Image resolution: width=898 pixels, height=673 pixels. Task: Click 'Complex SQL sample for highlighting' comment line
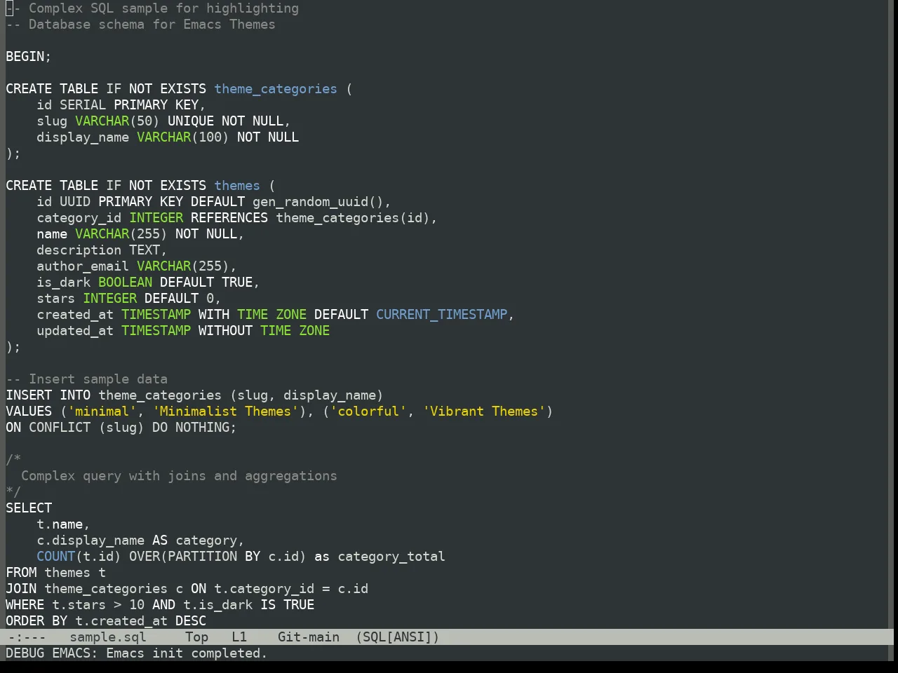click(152, 8)
